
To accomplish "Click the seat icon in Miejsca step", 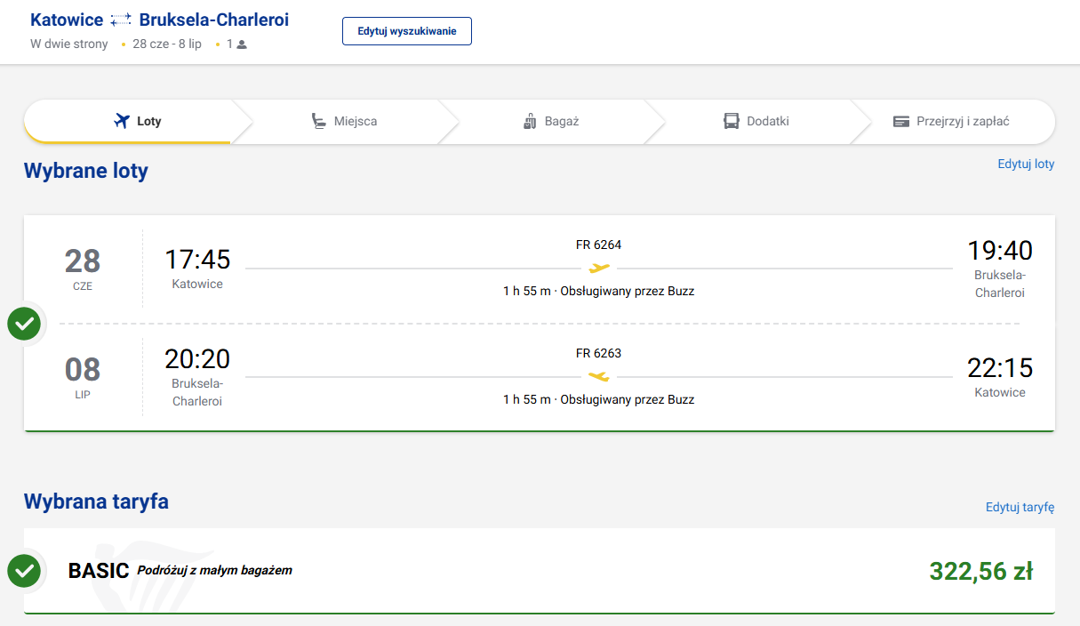I will pyautogui.click(x=318, y=121).
